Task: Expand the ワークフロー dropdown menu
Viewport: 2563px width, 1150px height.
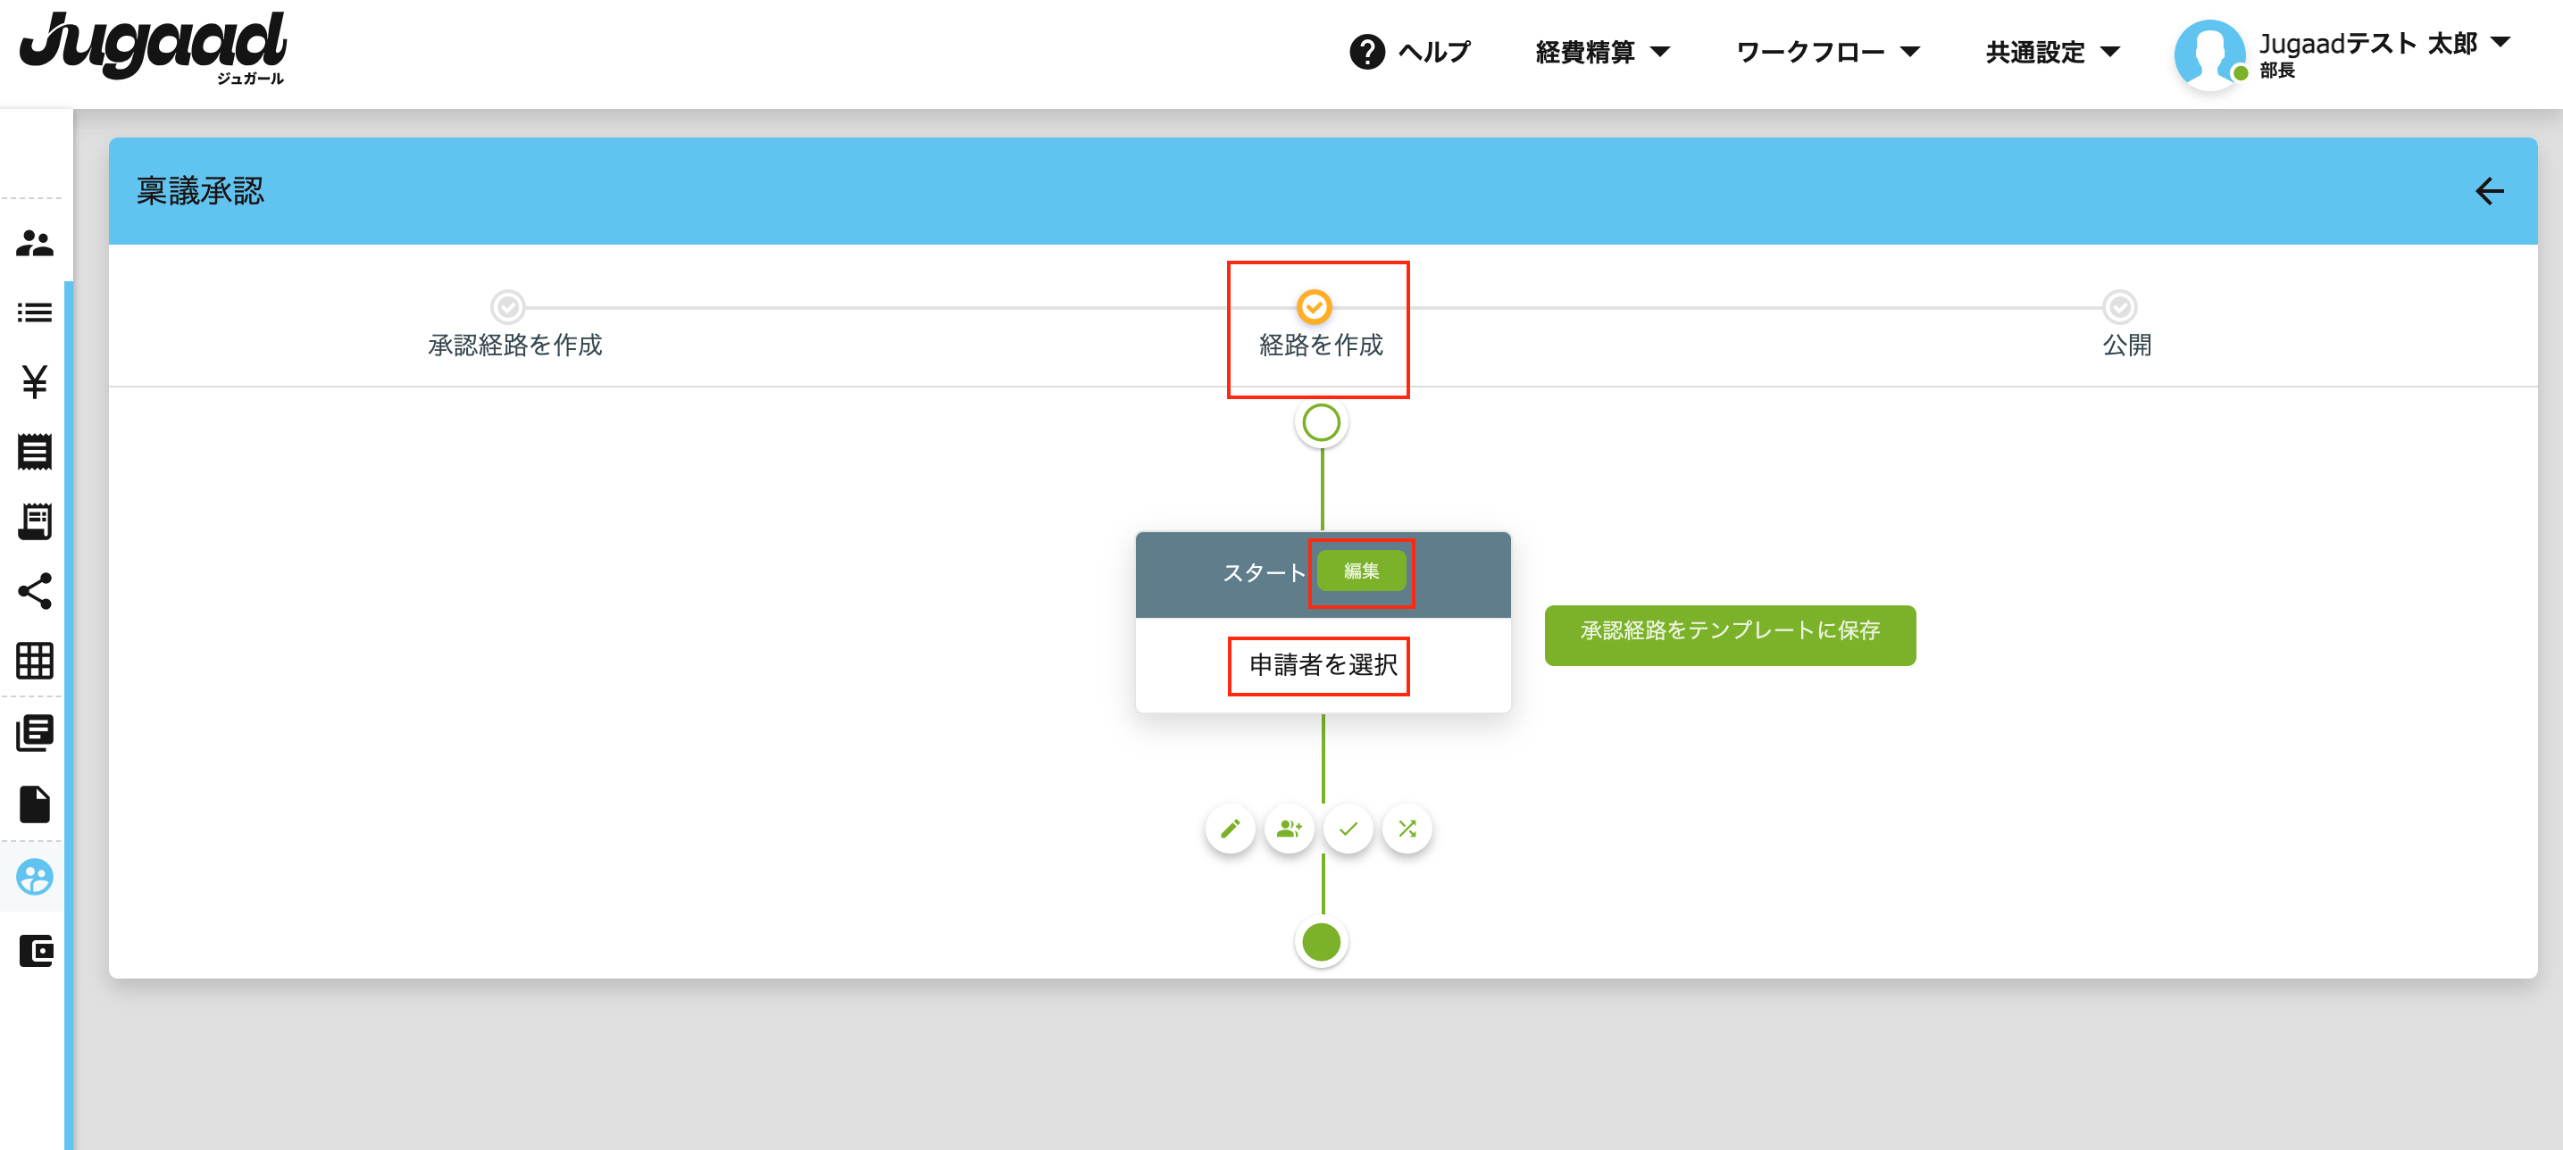Action: pyautogui.click(x=1827, y=52)
